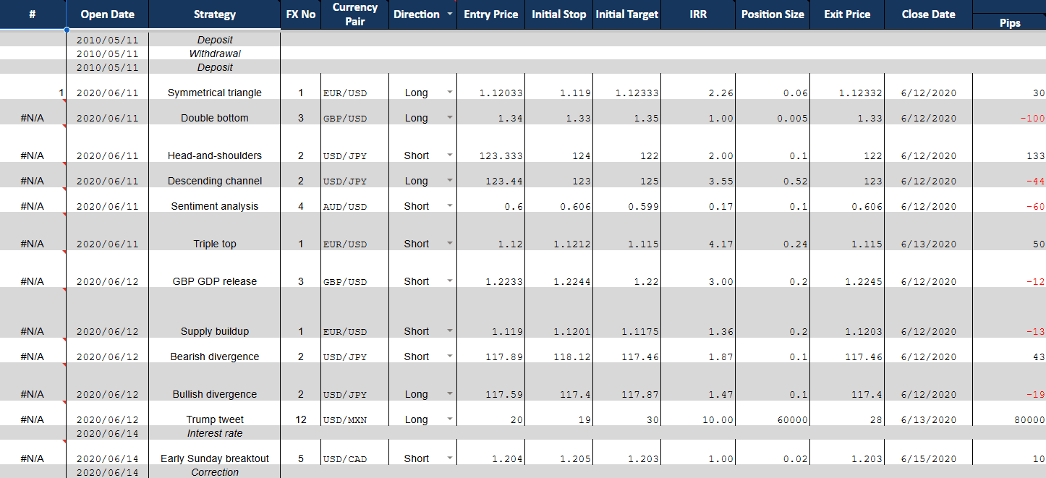Select the GBP GDP release strategy cell

point(215,269)
